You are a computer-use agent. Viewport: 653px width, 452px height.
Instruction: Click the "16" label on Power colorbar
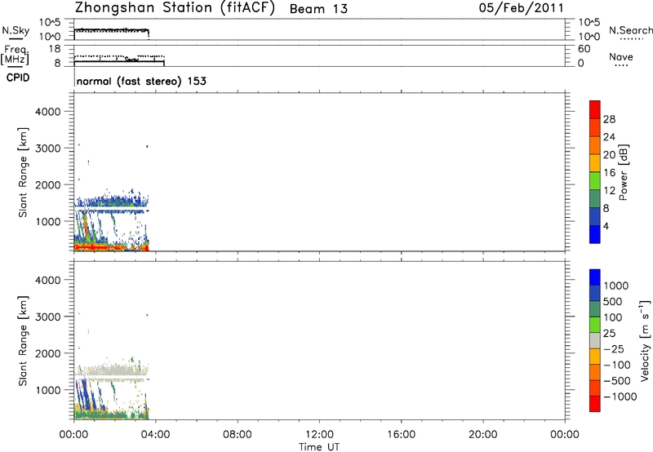tap(609, 173)
